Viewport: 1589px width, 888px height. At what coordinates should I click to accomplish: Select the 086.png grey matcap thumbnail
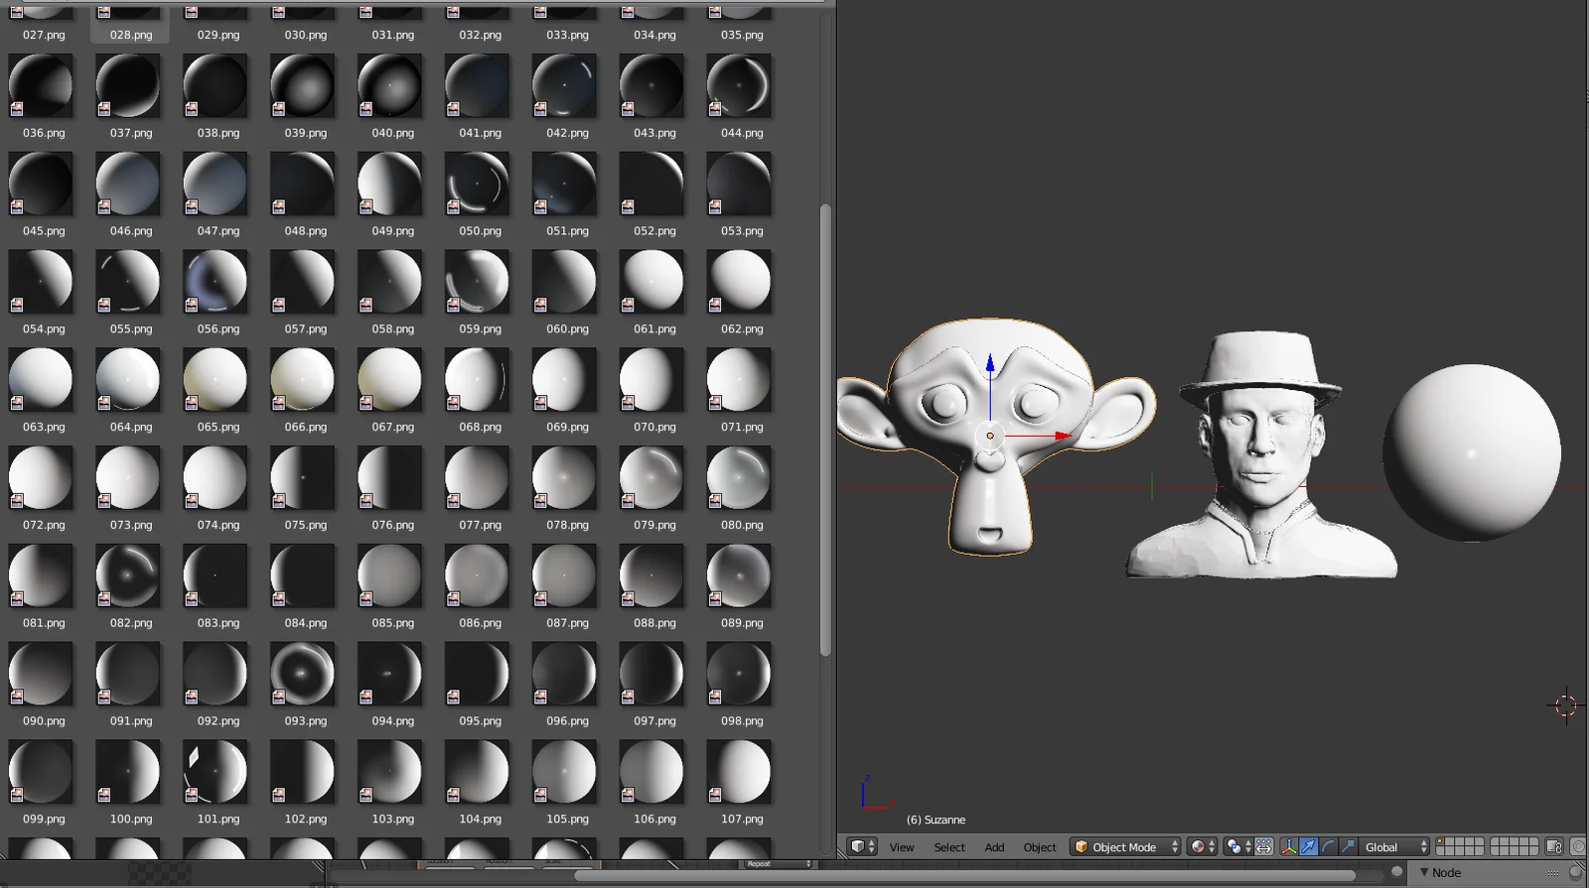pos(478,576)
